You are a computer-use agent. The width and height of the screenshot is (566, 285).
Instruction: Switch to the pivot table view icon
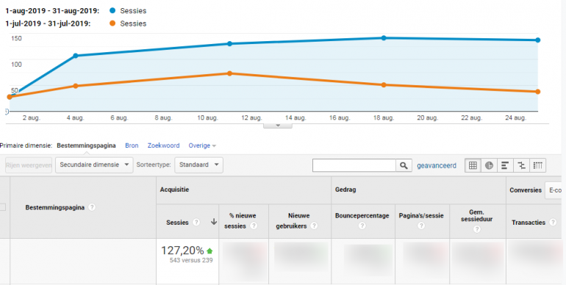click(537, 165)
